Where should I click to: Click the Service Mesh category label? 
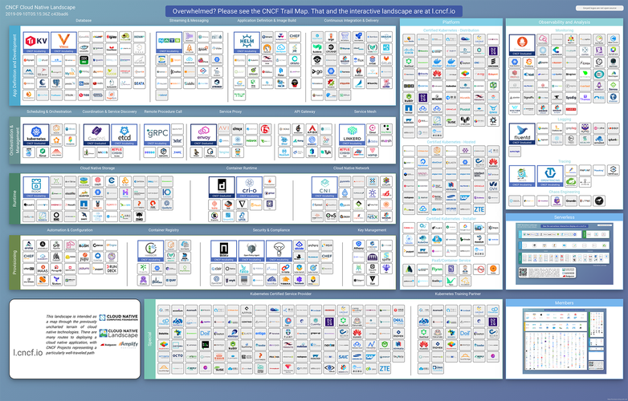[365, 111]
